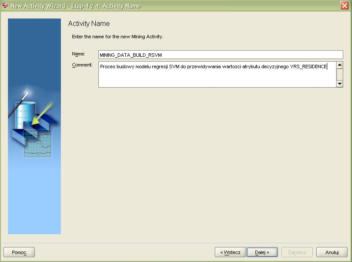Click the Comment scrollbar up arrow
This screenshot has height=262, width=352.
340,65
